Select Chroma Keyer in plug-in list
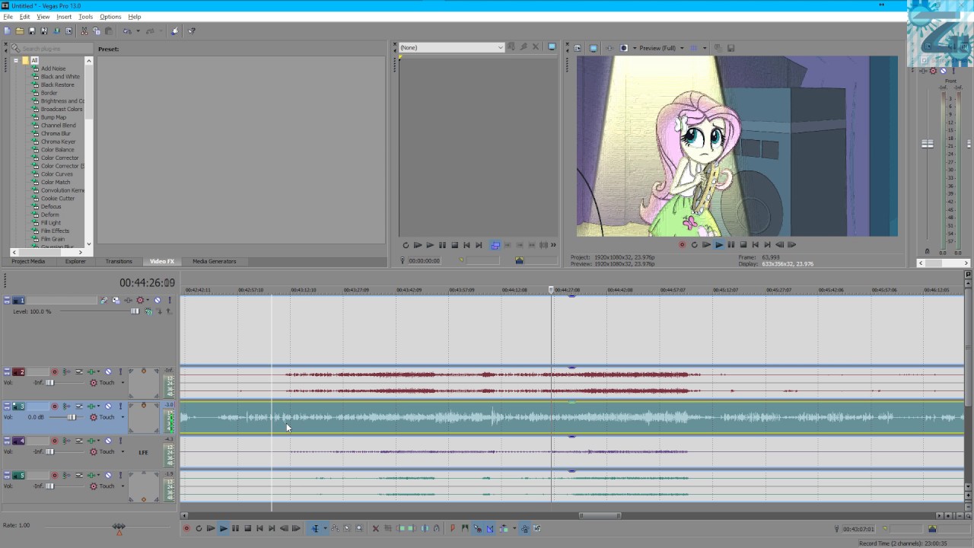974x548 pixels. (x=58, y=142)
